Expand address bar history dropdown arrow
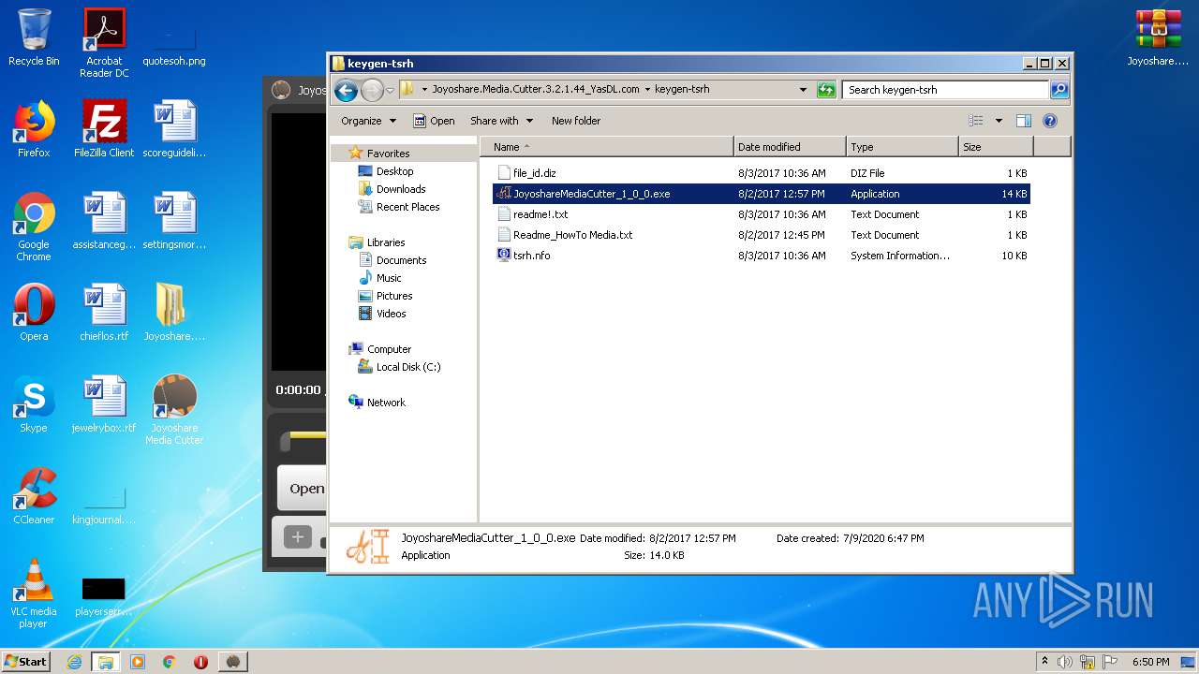The height and width of the screenshot is (674, 1199). pos(803,90)
